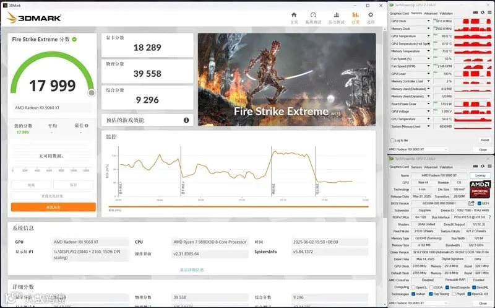Click the Close button in lower GPU-Z window
Screen dimensions: 495x308
(483, 303)
